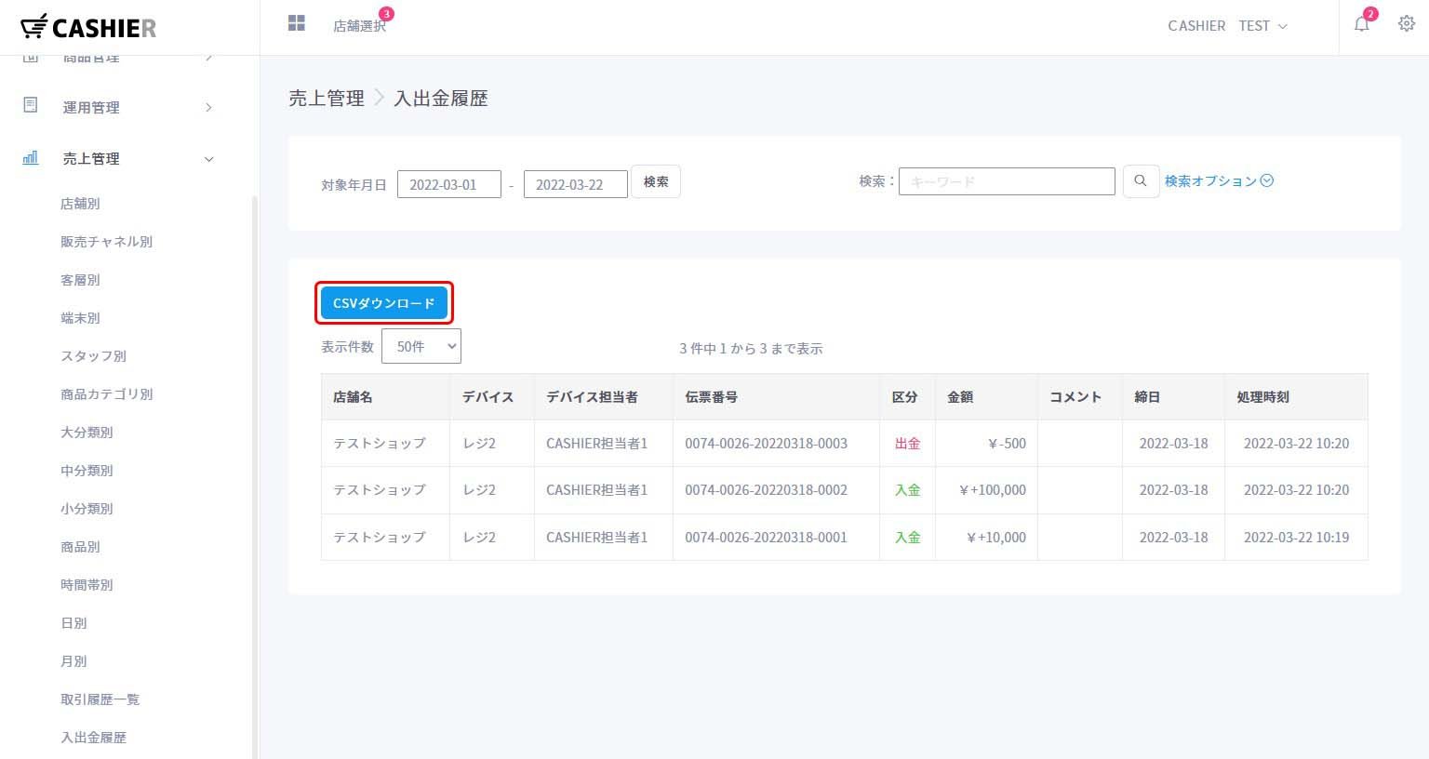Select 小分類別 in sidebar
Image resolution: width=1429 pixels, height=759 pixels.
tap(87, 509)
